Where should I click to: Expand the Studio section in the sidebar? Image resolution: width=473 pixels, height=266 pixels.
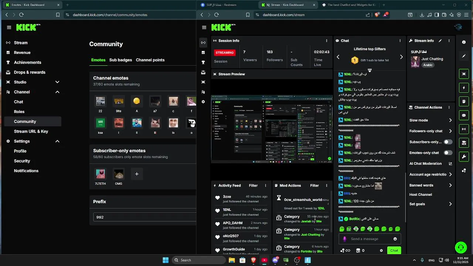pyautogui.click(x=57, y=82)
